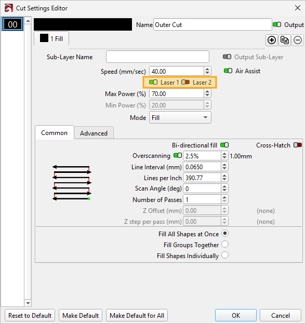Click the Sub-Layer Name input field

click(x=157, y=57)
